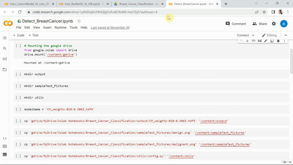Open the variables inspector {x} icon
Viewport: 293px width, 165px height.
tap(5, 59)
